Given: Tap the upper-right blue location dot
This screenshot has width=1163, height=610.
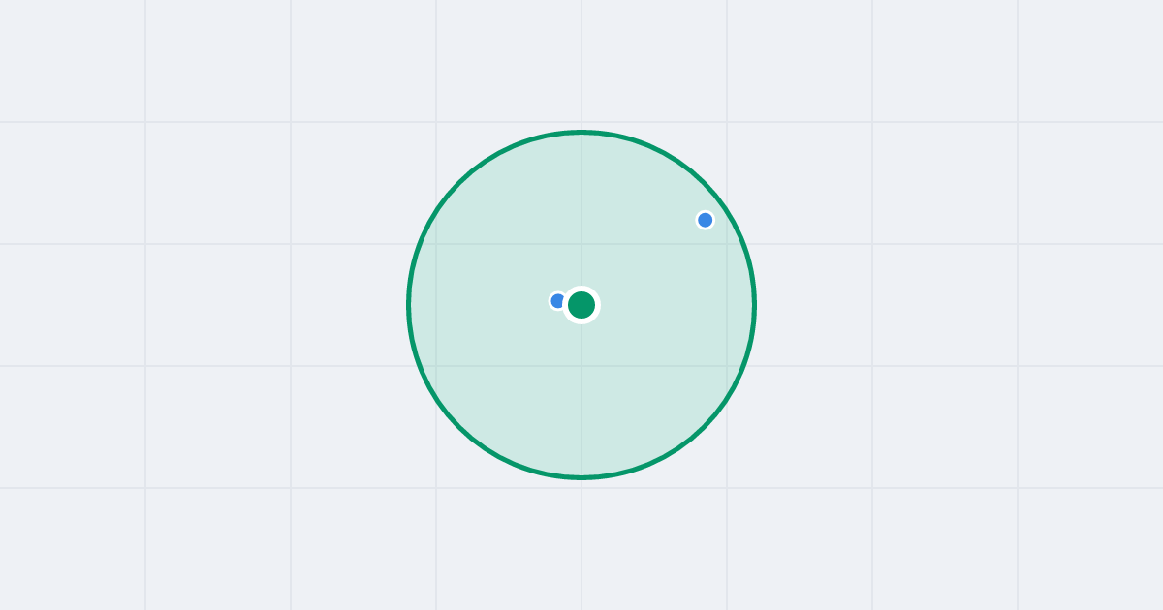Looking at the screenshot, I should [706, 220].
